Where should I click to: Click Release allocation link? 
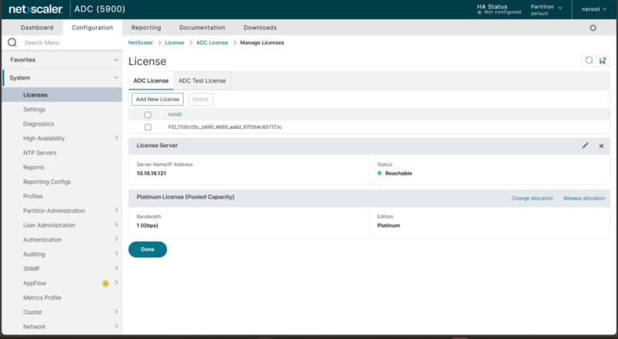pyautogui.click(x=584, y=198)
